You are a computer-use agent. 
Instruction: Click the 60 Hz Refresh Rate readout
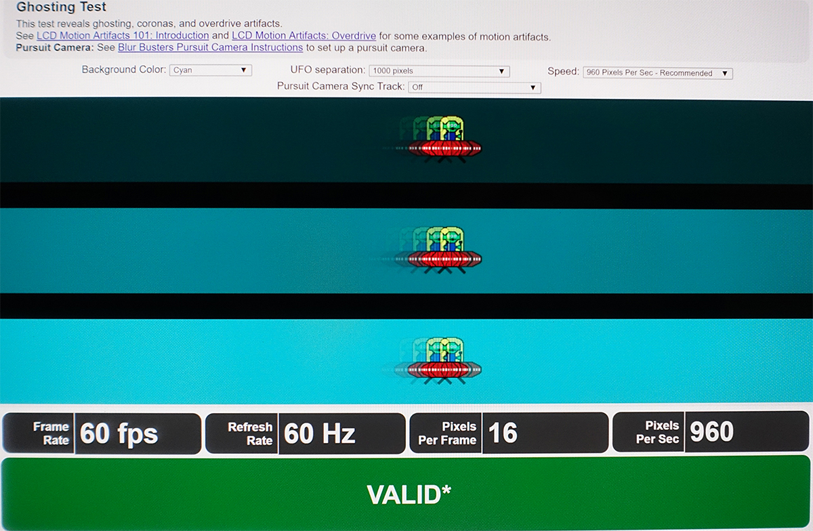(305, 433)
